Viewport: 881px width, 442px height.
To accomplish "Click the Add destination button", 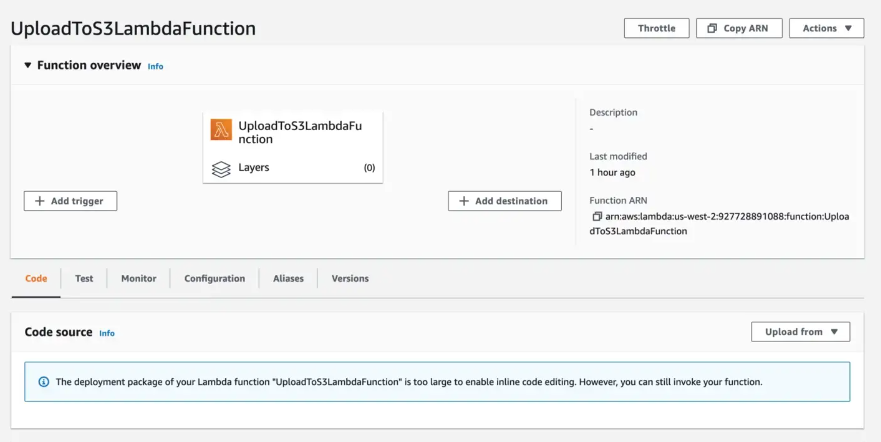I will (504, 201).
